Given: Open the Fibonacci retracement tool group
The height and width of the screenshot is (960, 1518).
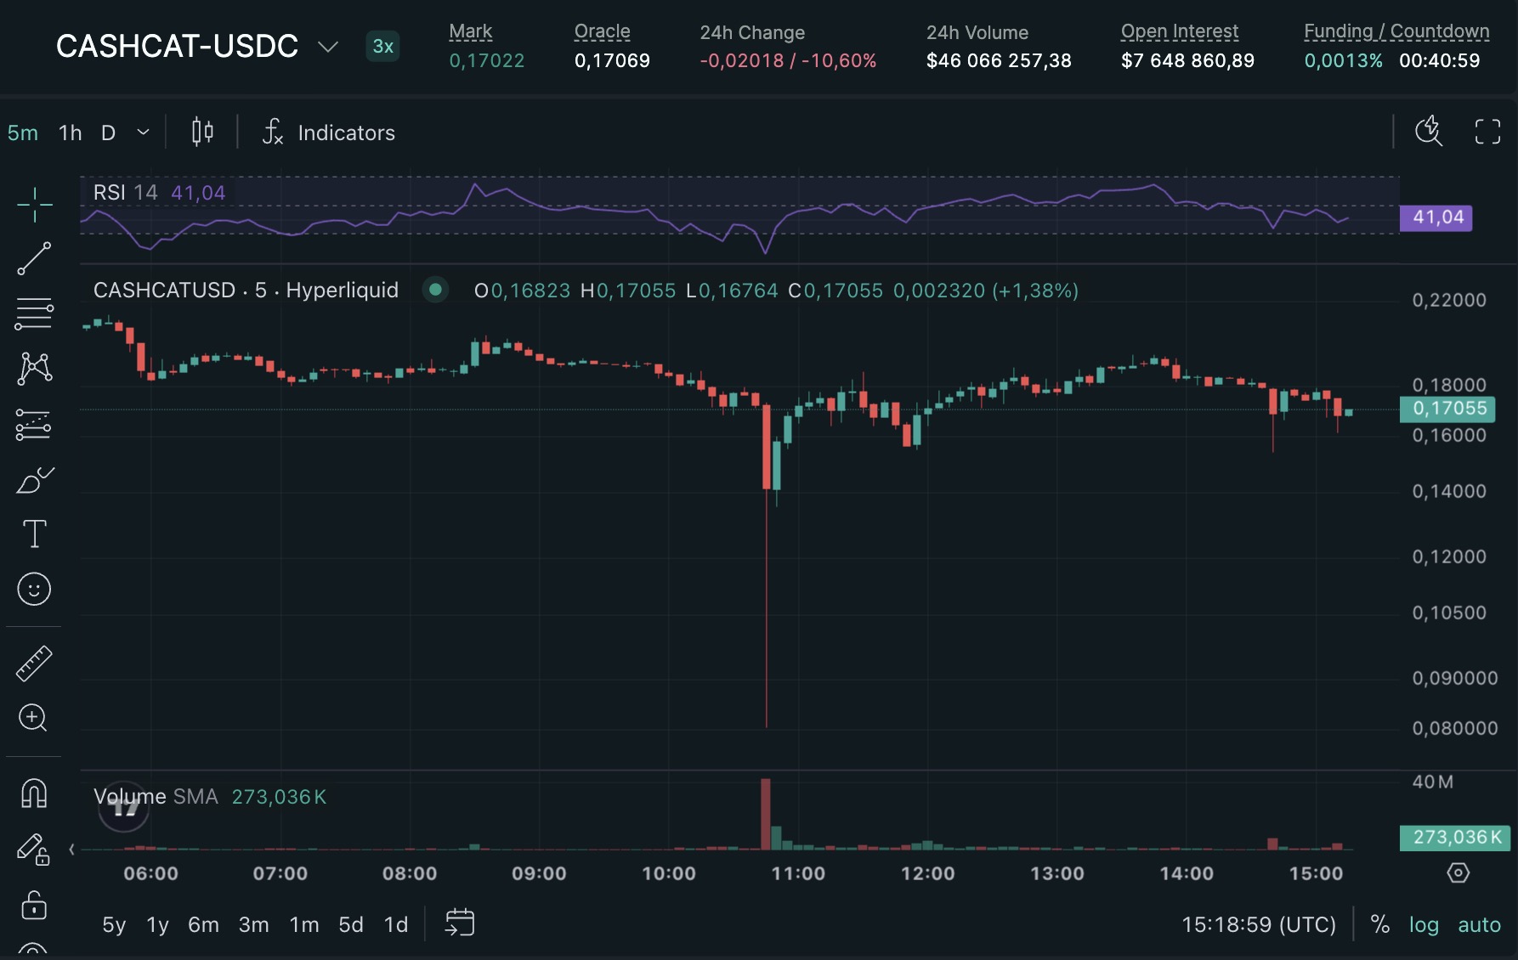Looking at the screenshot, I should point(34,314).
